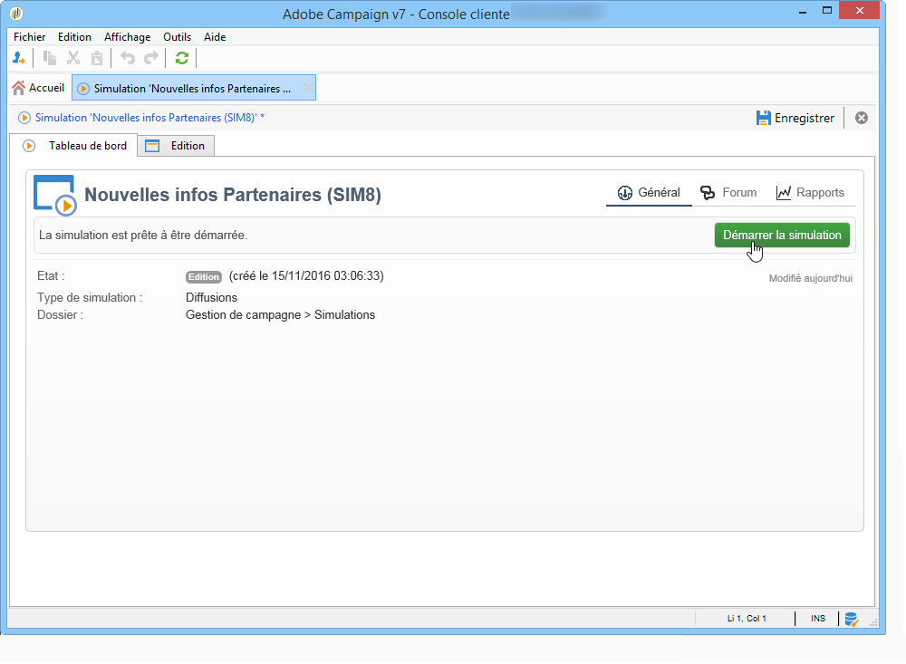The width and height of the screenshot is (906, 664).
Task: Switch to the Tableau de bord tab
Action: (x=73, y=146)
